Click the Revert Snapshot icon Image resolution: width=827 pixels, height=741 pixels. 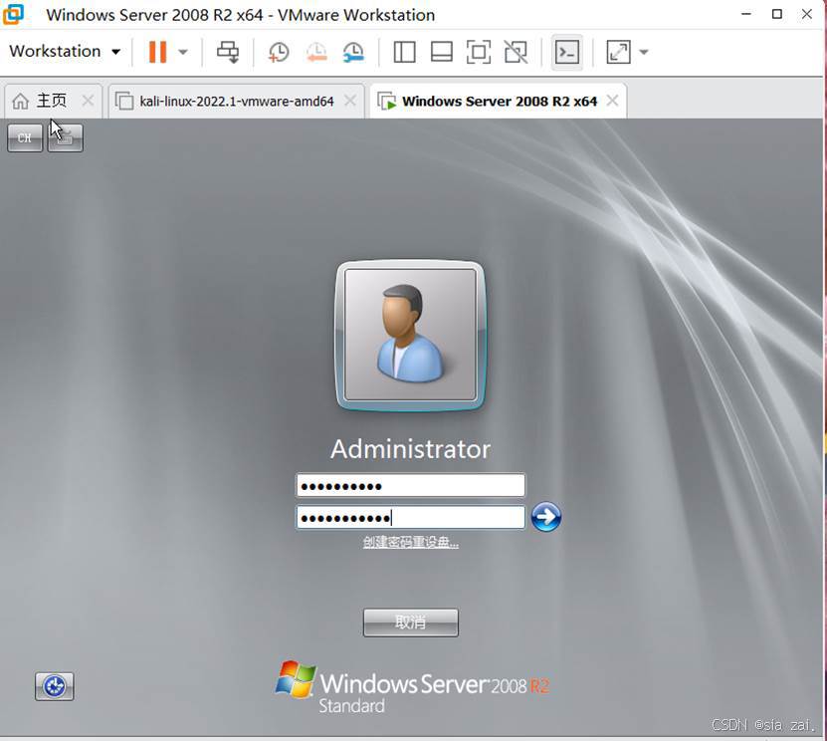point(316,51)
